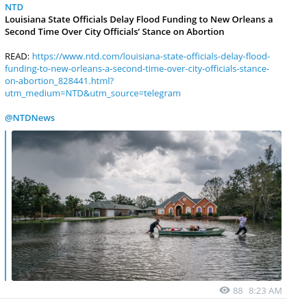
Task: Click the green boat in the photo
Action: [x=192, y=232]
